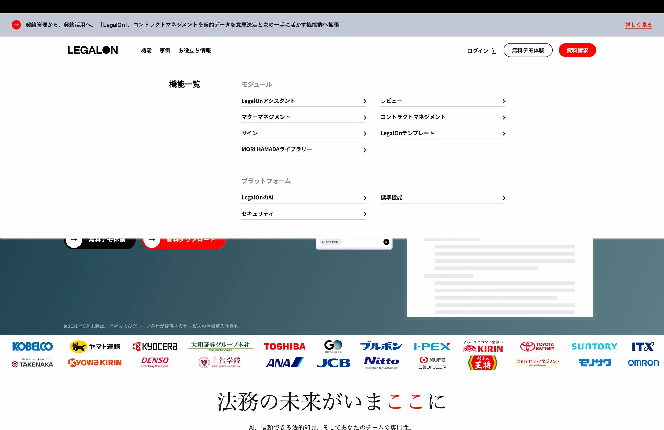This screenshot has height=430, width=664.
Task: Click the TAKENAKA logo
Action: [32, 363]
